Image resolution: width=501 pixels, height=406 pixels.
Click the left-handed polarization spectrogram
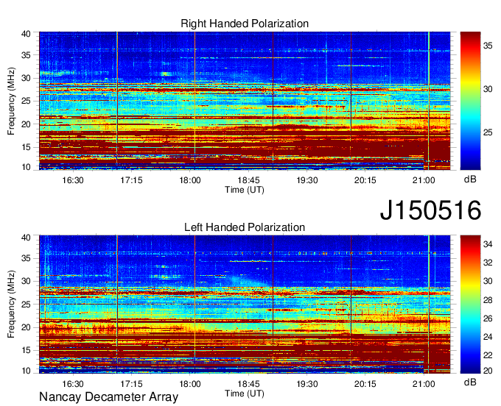pos(245,304)
